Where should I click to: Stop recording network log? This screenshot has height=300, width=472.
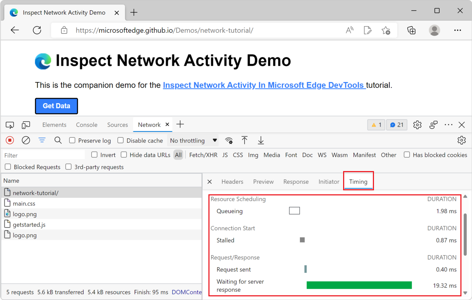pos(10,140)
